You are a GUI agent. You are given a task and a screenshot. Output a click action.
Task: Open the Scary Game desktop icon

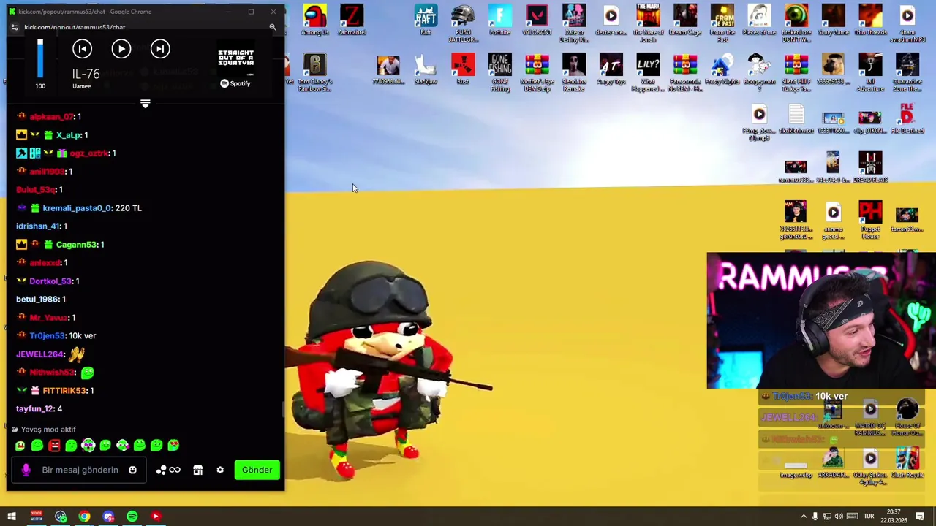click(833, 20)
